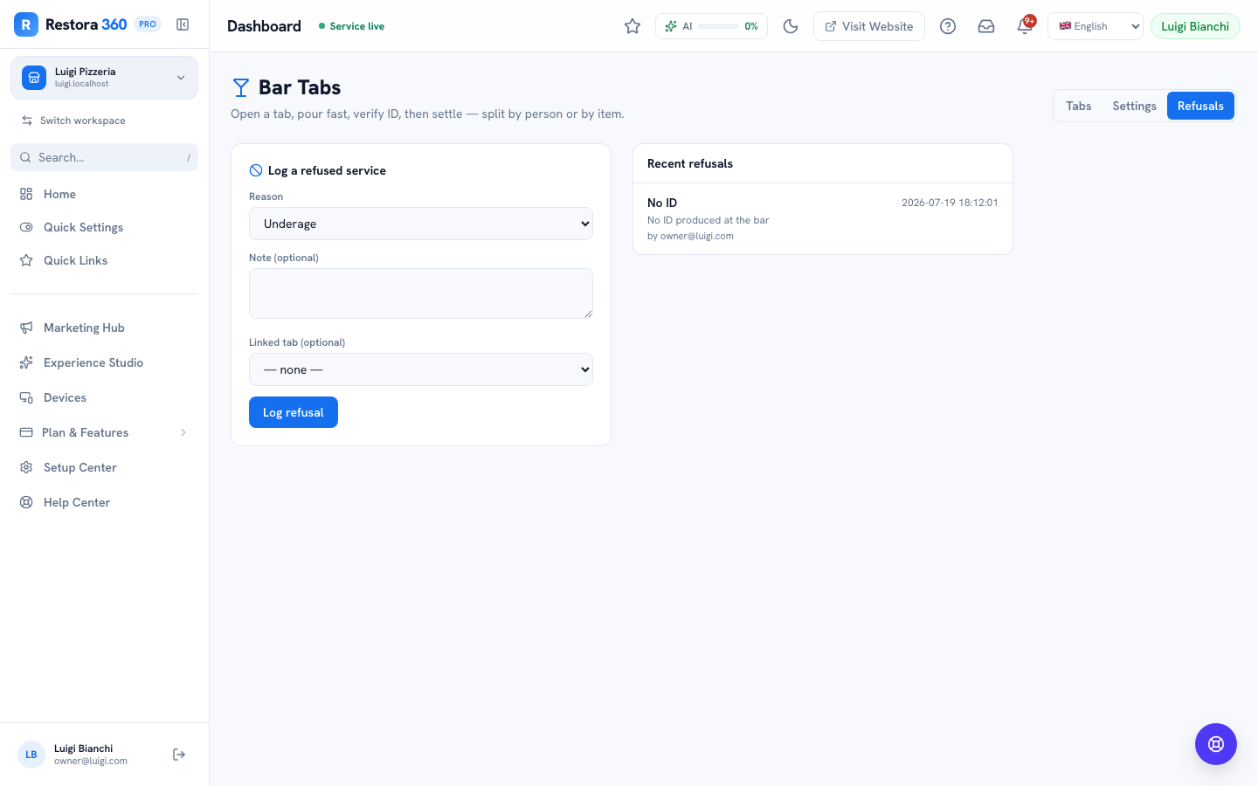Open the Reason dropdown showing Underage
The width and height of the screenshot is (1258, 786).
pyautogui.click(x=421, y=224)
